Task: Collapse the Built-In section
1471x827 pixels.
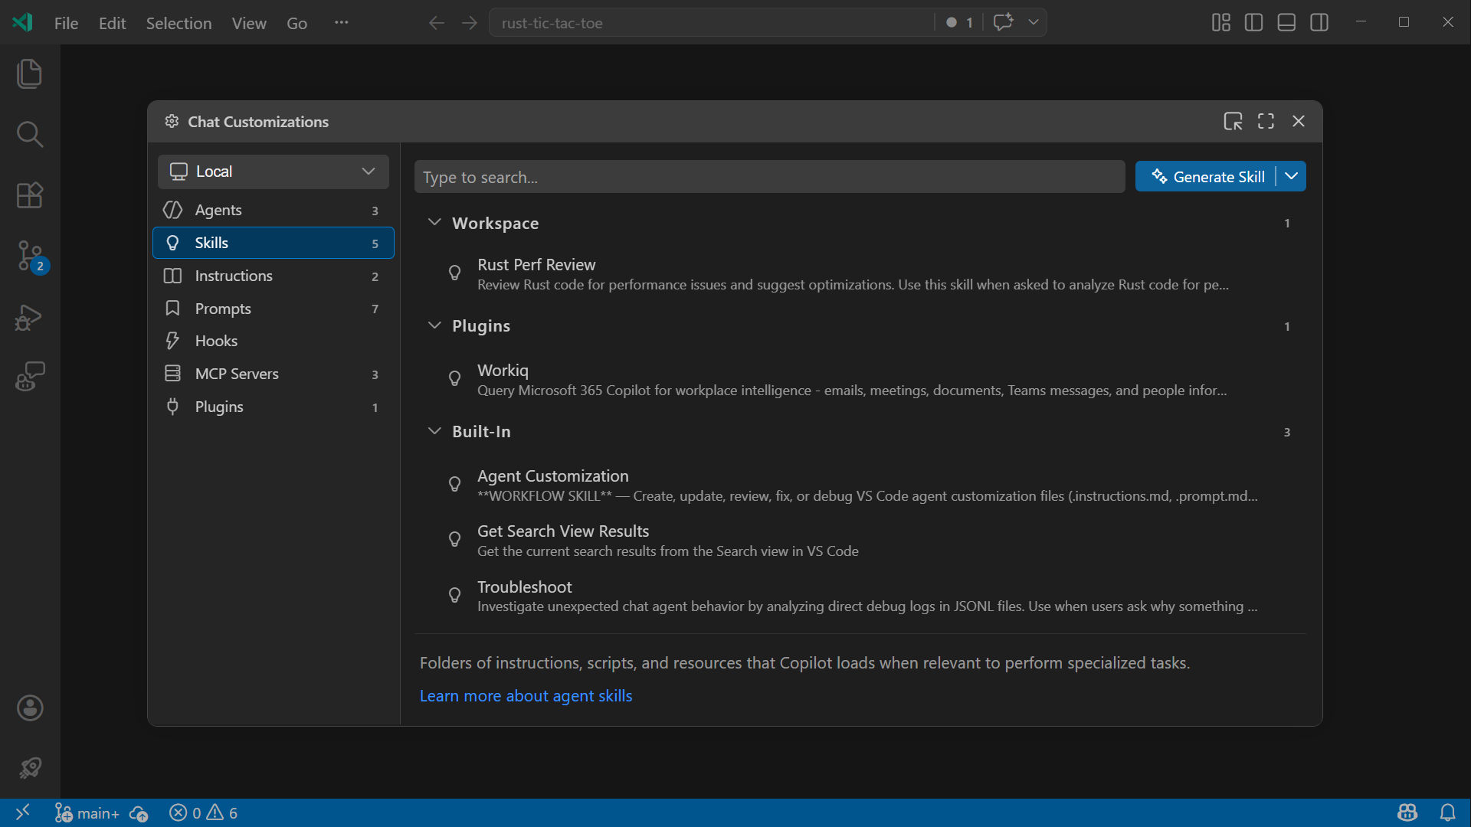Action: point(434,430)
